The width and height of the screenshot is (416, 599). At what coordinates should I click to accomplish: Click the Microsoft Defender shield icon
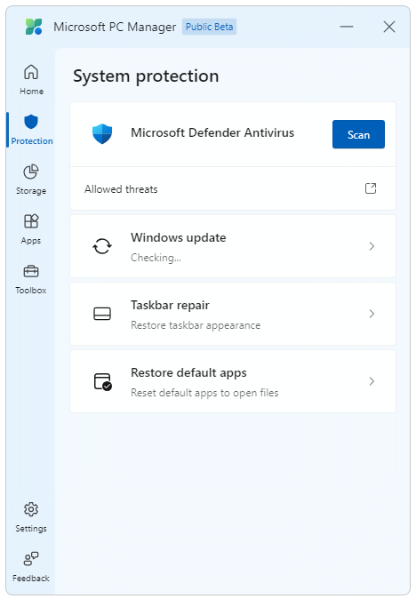[102, 134]
